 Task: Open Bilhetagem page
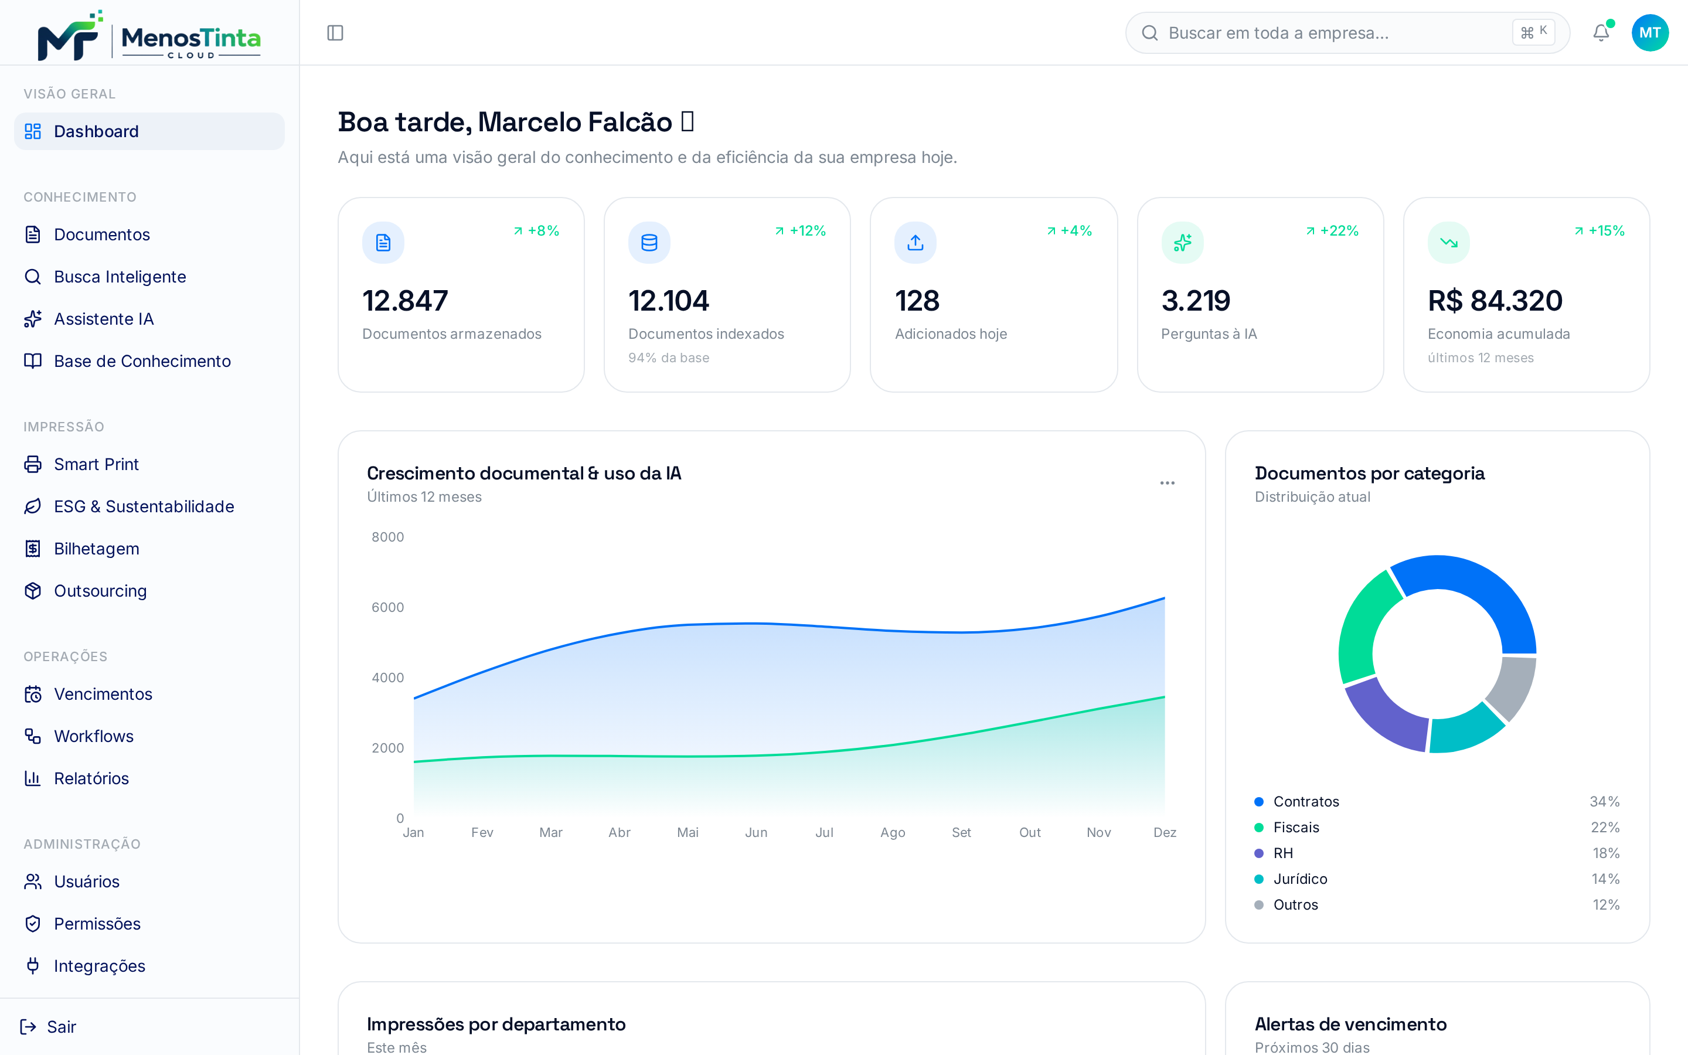pos(149,549)
